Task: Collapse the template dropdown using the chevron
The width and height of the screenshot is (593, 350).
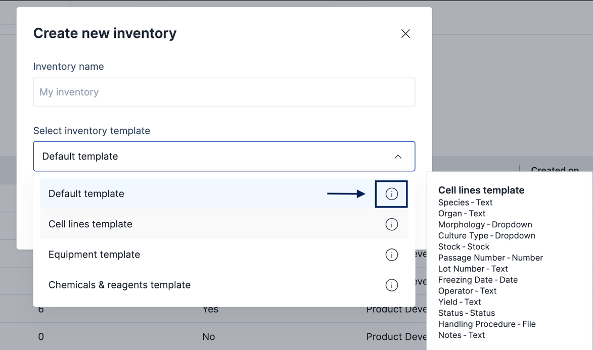Action: coord(398,157)
